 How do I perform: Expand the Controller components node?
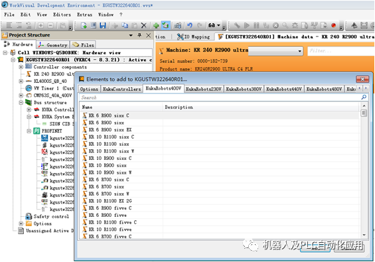[21, 67]
